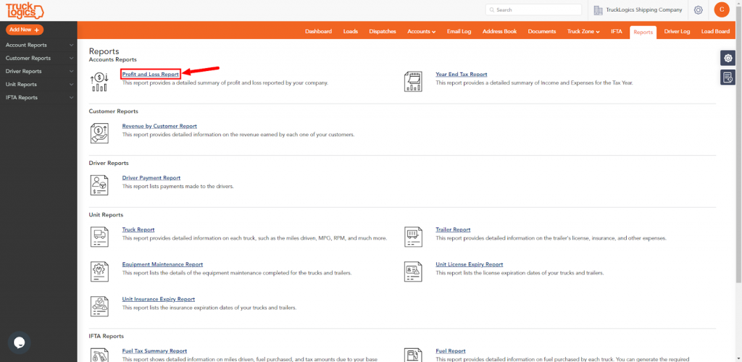The height and width of the screenshot is (362, 742).
Task: Click the Truck Report icon
Action: pyautogui.click(x=99, y=236)
